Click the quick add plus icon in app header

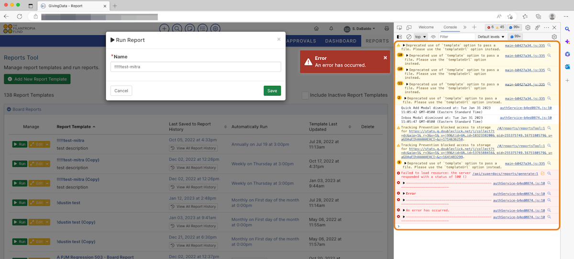tap(164, 29)
